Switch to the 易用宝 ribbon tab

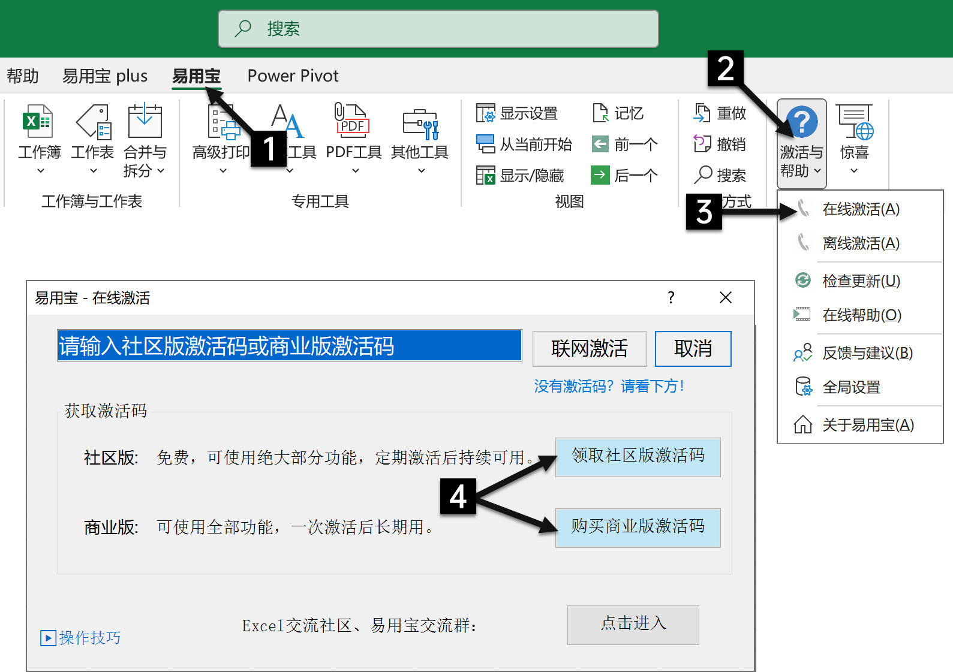click(x=196, y=76)
